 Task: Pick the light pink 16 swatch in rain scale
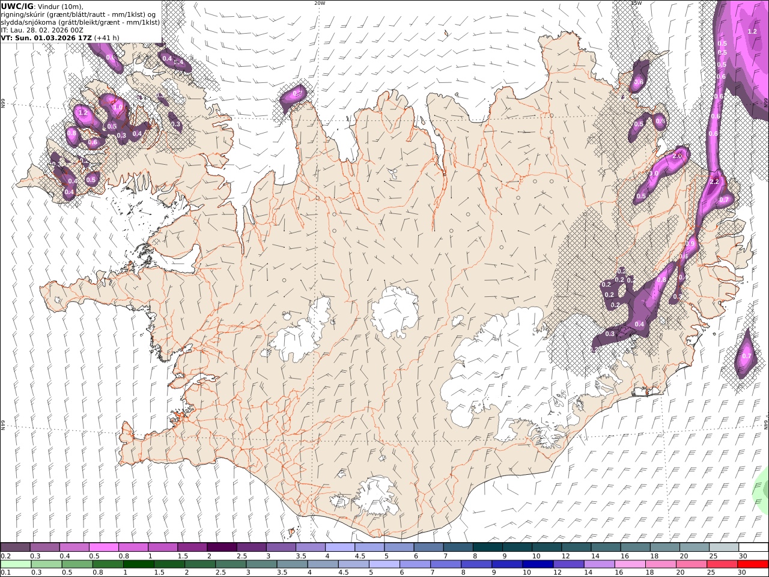pyautogui.click(x=630, y=564)
